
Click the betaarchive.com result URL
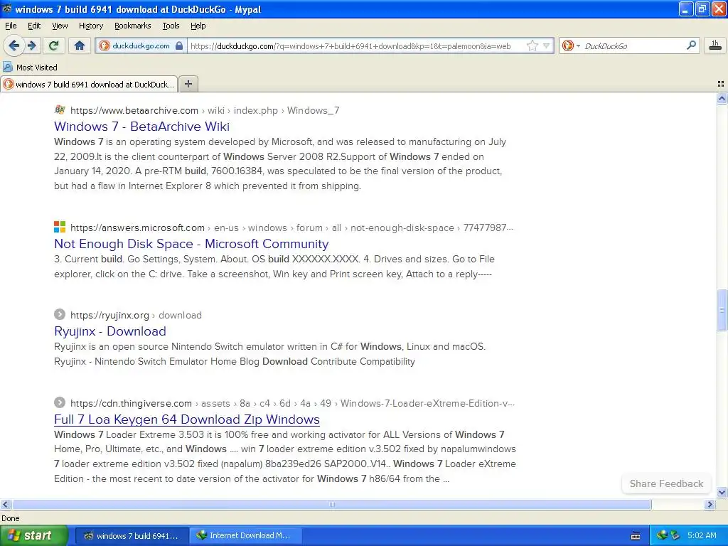pyautogui.click(x=205, y=110)
